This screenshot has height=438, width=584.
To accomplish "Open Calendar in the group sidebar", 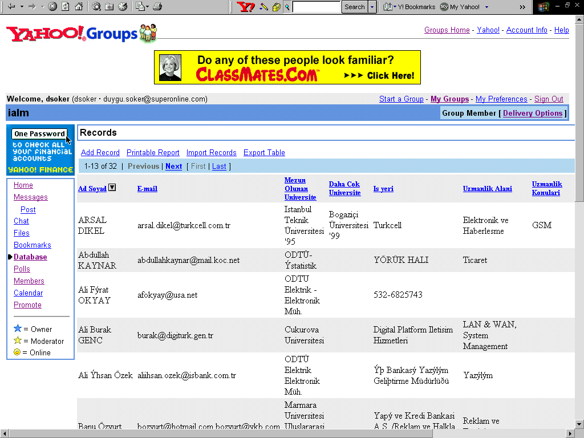I will click(29, 293).
